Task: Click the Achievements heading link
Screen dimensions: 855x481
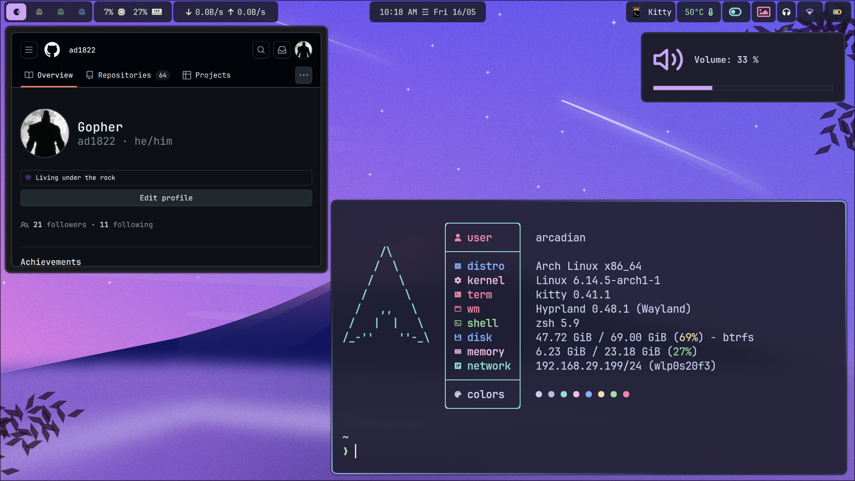Action: [x=51, y=262]
